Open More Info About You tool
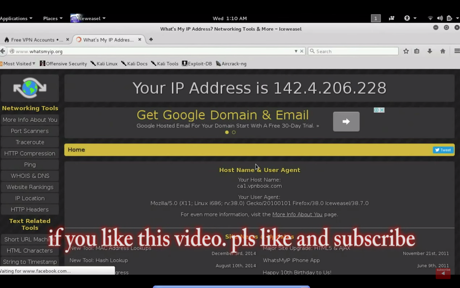The height and width of the screenshot is (288, 460). (x=30, y=120)
